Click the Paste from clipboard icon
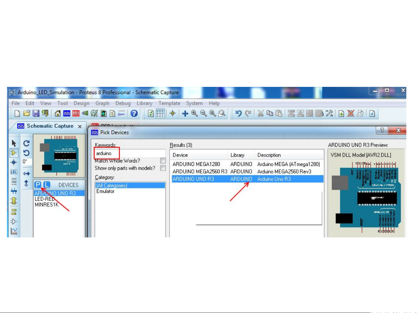This screenshot has width=417, height=313. pos(279,114)
